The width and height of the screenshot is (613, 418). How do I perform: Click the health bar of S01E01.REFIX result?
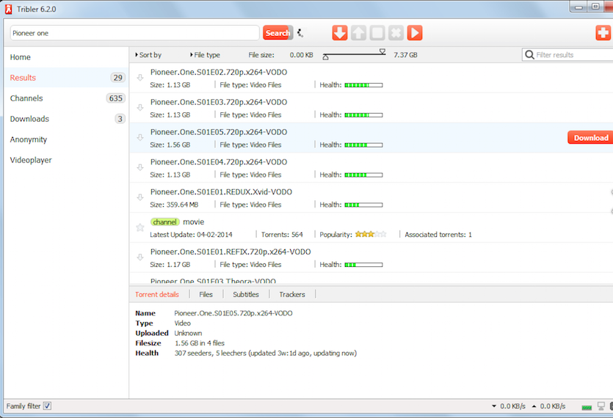(x=363, y=265)
